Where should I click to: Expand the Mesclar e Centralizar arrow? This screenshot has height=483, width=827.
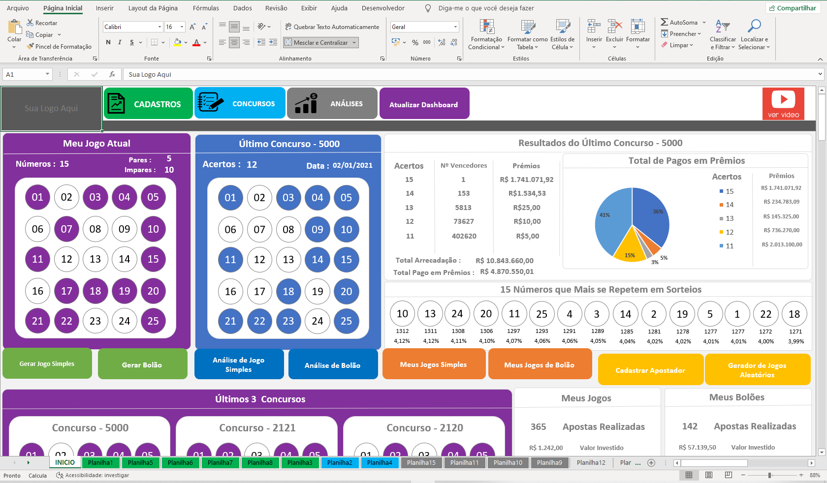[x=354, y=43]
